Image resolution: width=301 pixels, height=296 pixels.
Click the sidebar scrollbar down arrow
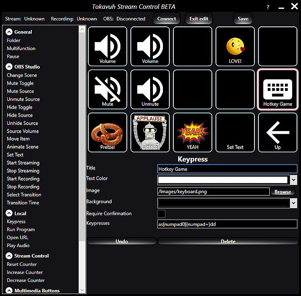83,290
